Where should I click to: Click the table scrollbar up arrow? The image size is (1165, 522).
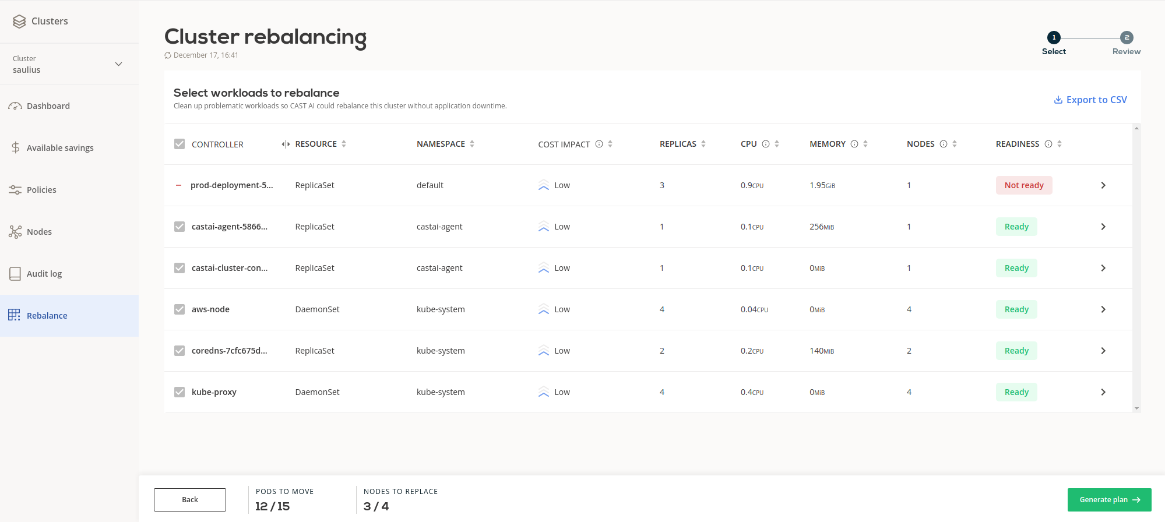(x=1136, y=128)
